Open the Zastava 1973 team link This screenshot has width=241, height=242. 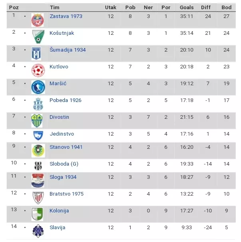click(x=66, y=16)
